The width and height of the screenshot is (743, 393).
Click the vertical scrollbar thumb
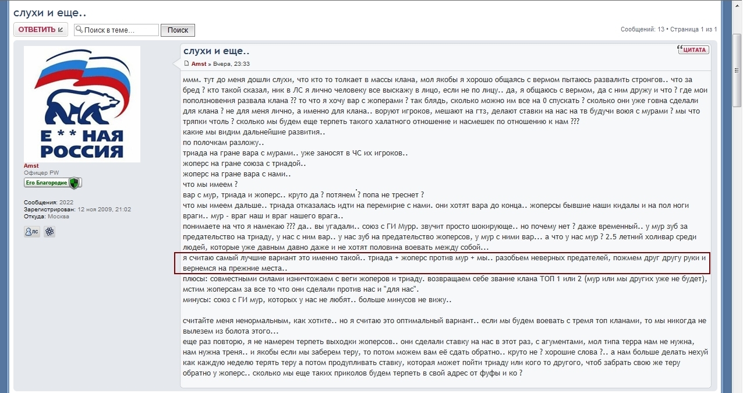pos(737,70)
